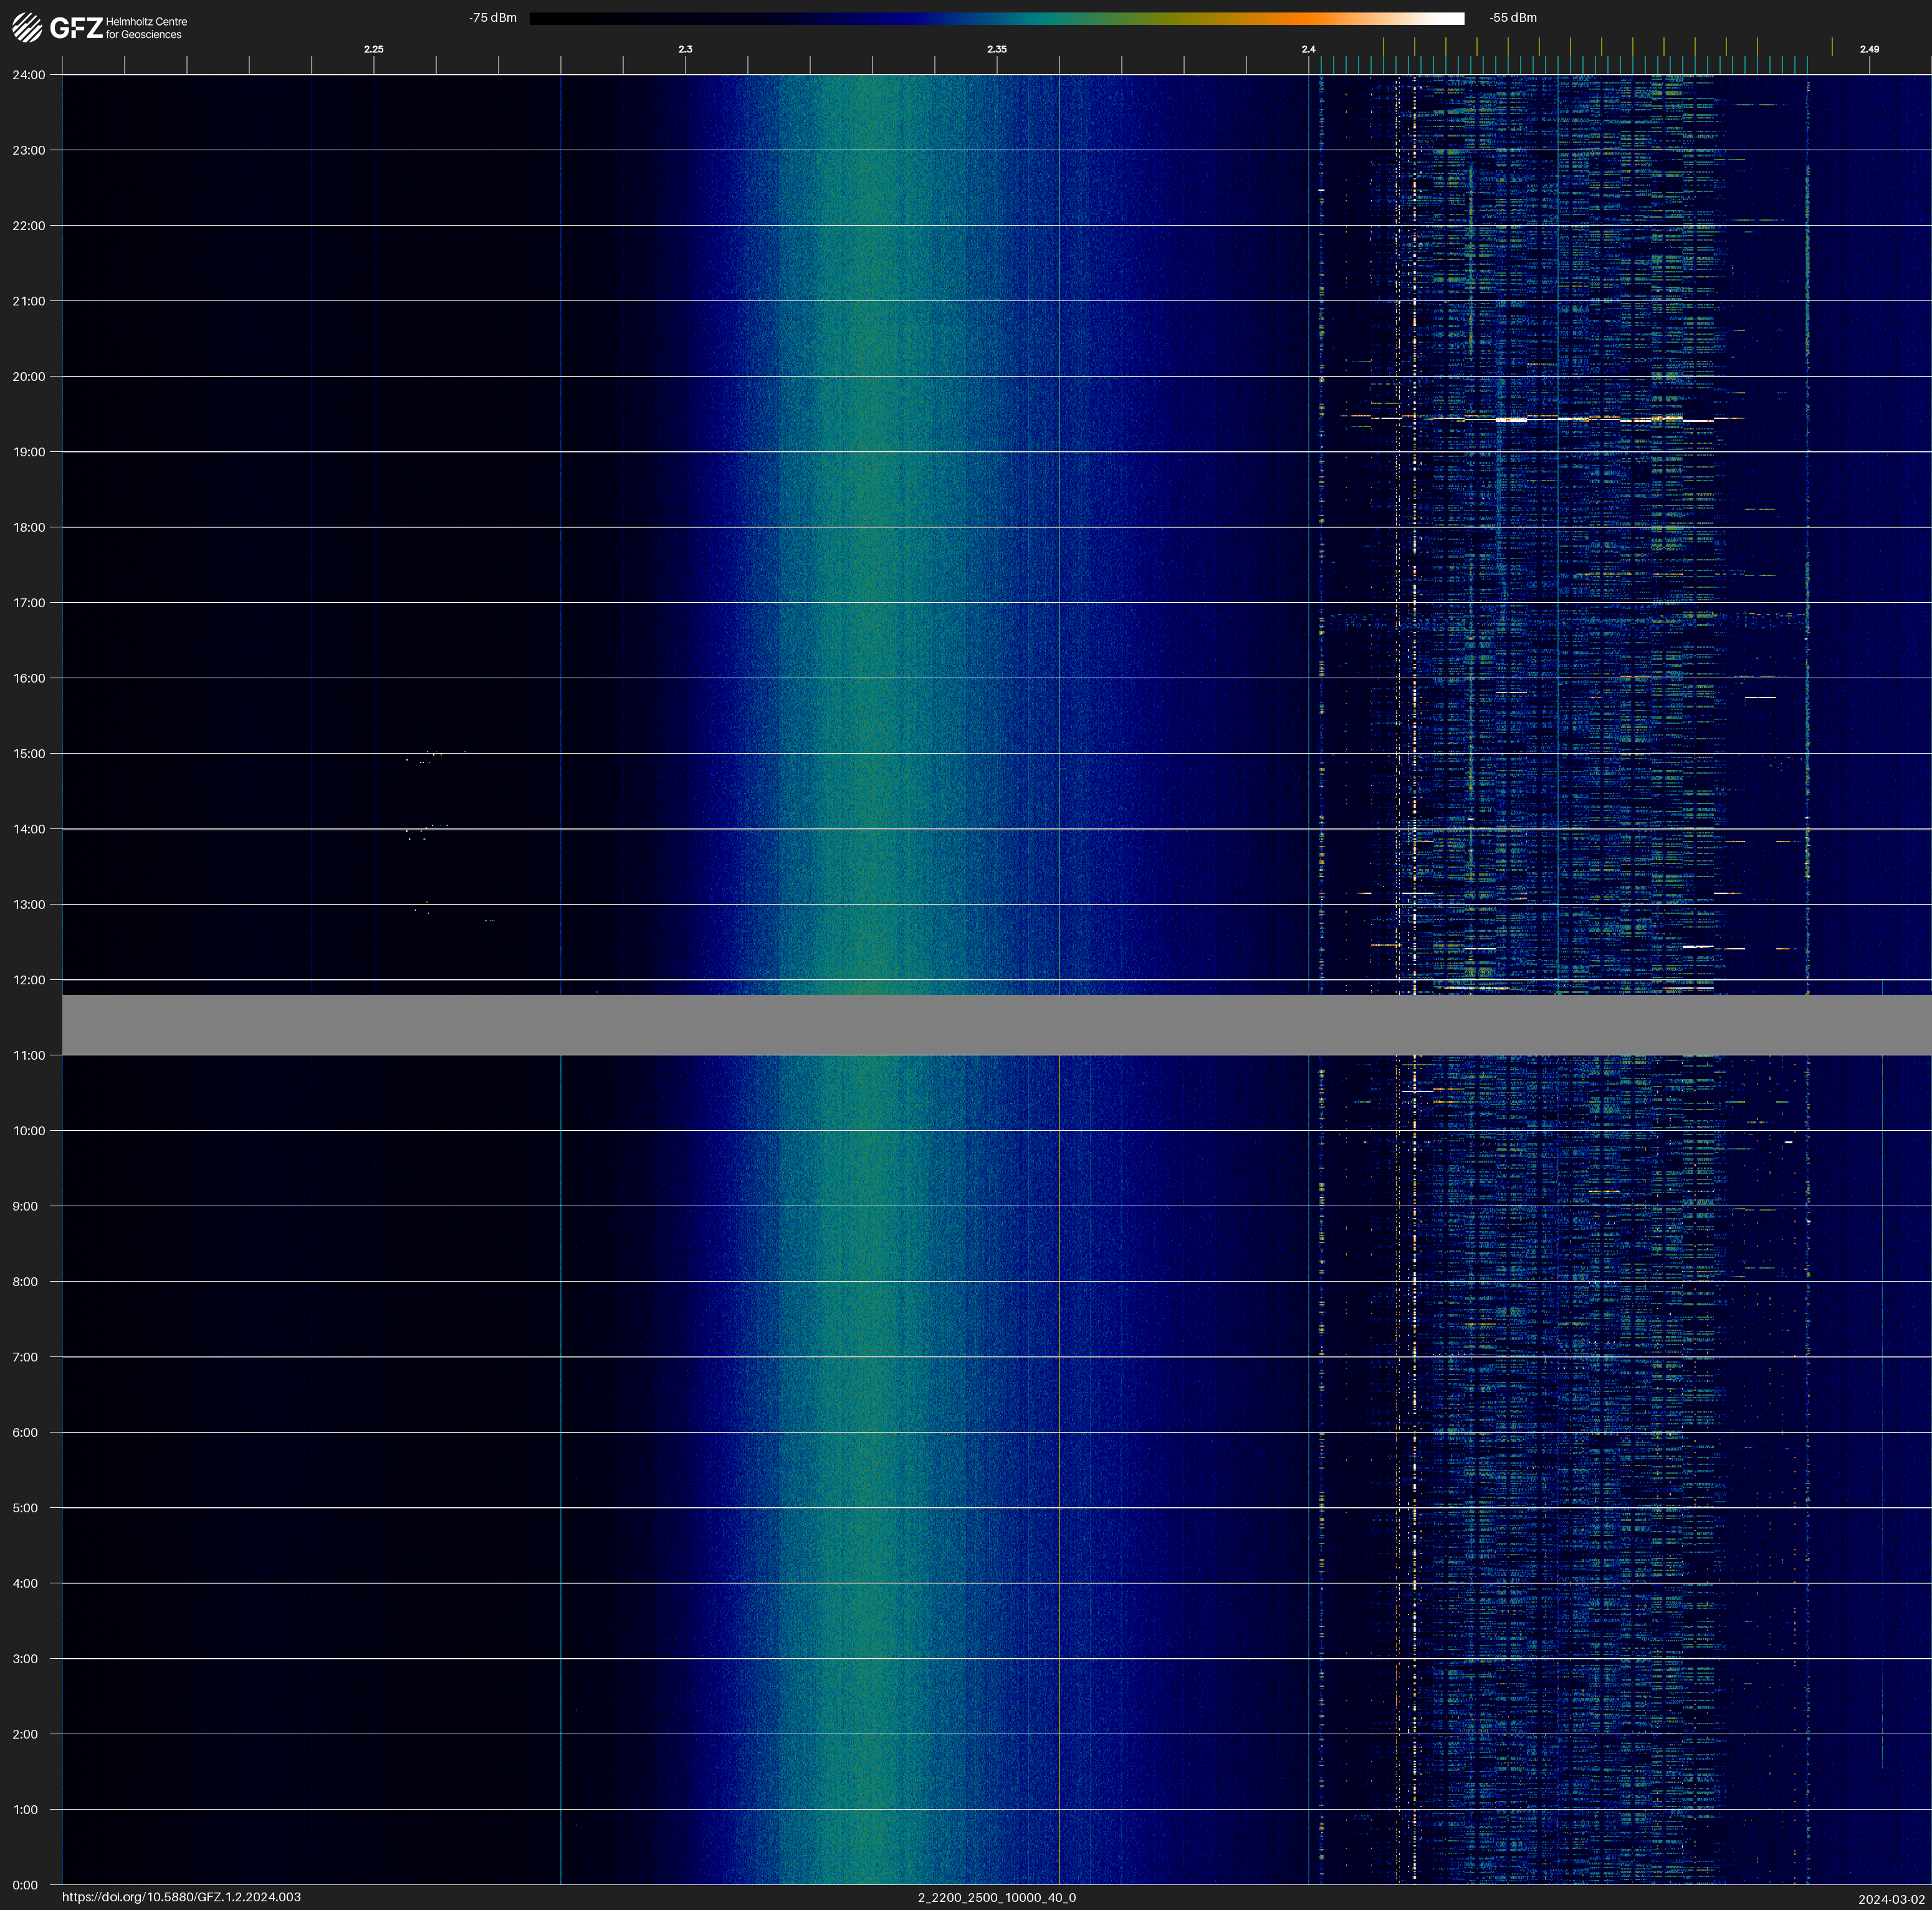Click the 24:00 time axis label
The image size is (1932, 1910).
point(29,75)
